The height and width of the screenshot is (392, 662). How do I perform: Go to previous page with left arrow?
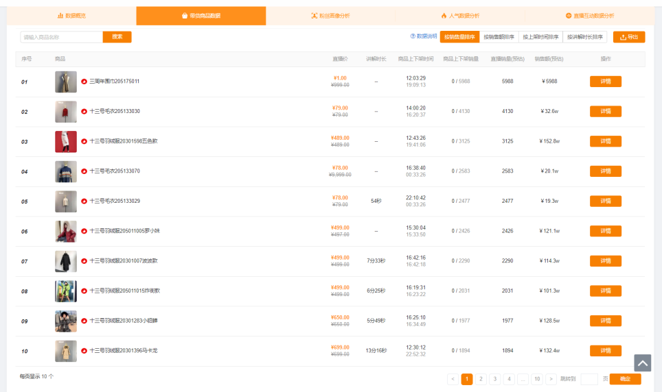pos(453,379)
